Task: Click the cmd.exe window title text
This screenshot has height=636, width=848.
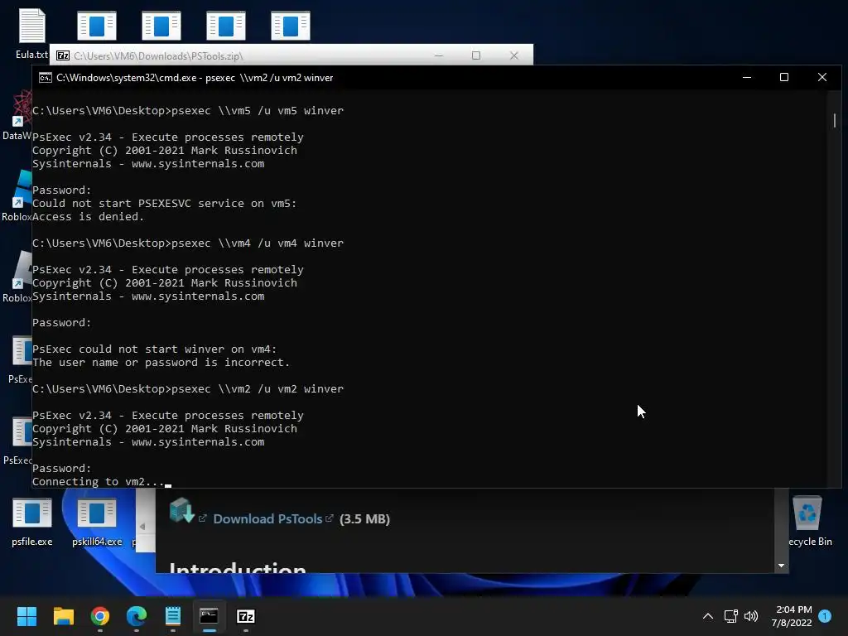Action: coord(195,78)
